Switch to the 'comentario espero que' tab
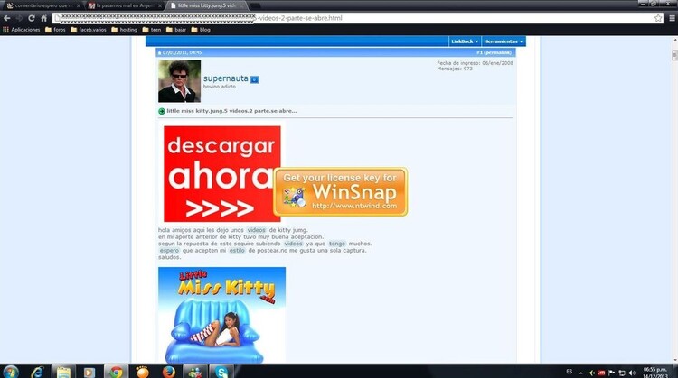The width and height of the screenshot is (678, 378). pos(41,5)
